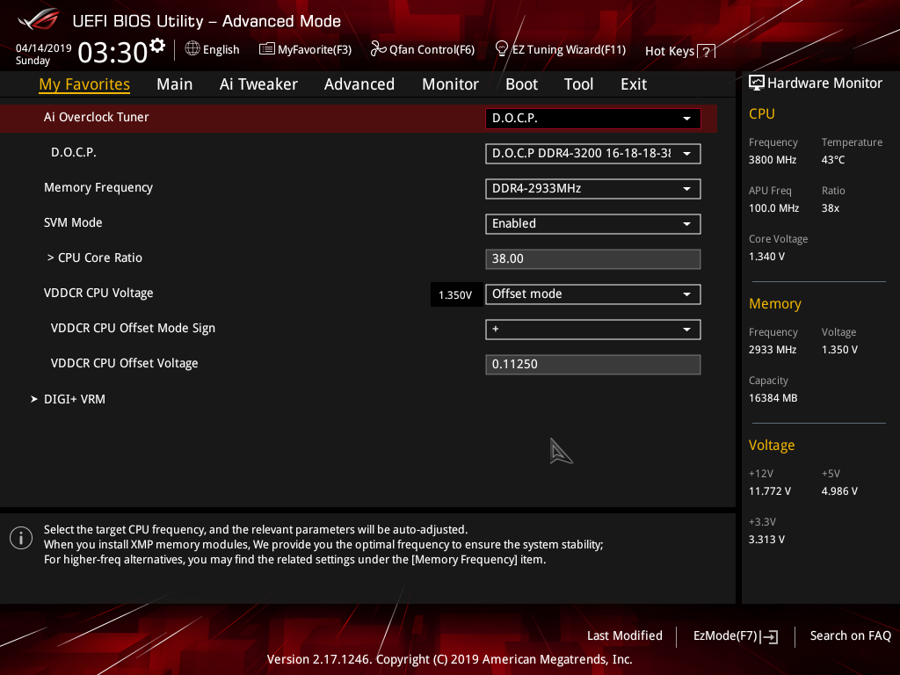900x675 pixels.
Task: Switch to the Advanced tab
Action: (359, 84)
